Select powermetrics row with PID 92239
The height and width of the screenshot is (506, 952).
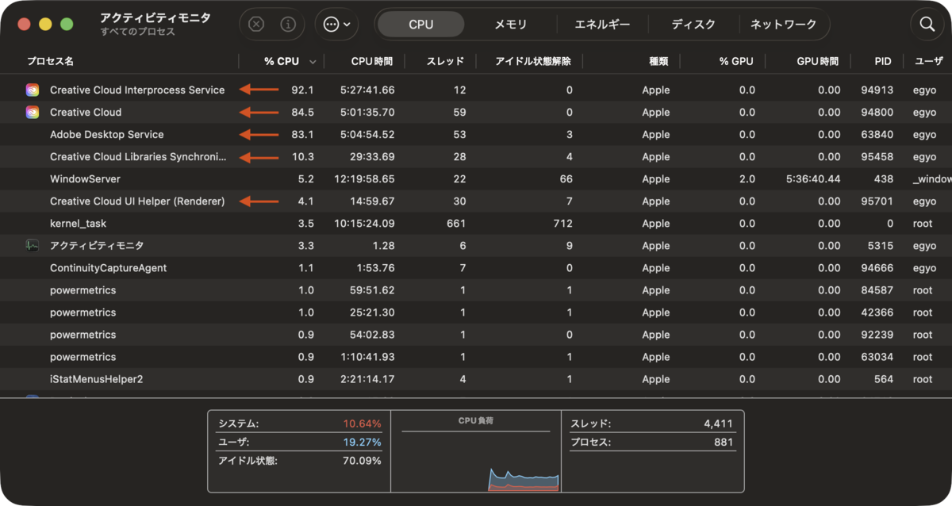tap(476, 334)
